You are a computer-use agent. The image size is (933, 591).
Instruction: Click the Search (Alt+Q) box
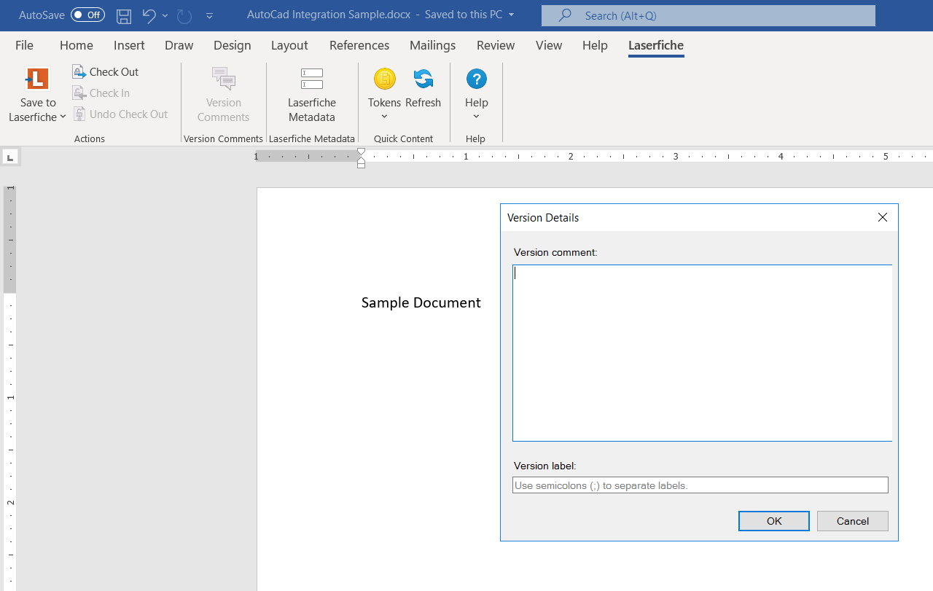(x=708, y=15)
